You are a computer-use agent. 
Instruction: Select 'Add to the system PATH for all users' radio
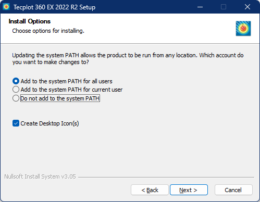[x=16, y=81]
